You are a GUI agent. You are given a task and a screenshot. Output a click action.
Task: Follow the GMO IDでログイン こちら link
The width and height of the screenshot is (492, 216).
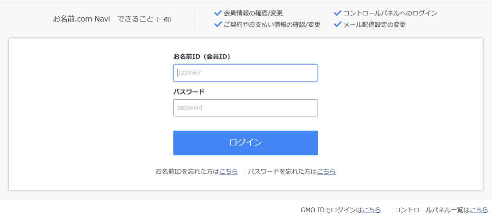pos(371,210)
